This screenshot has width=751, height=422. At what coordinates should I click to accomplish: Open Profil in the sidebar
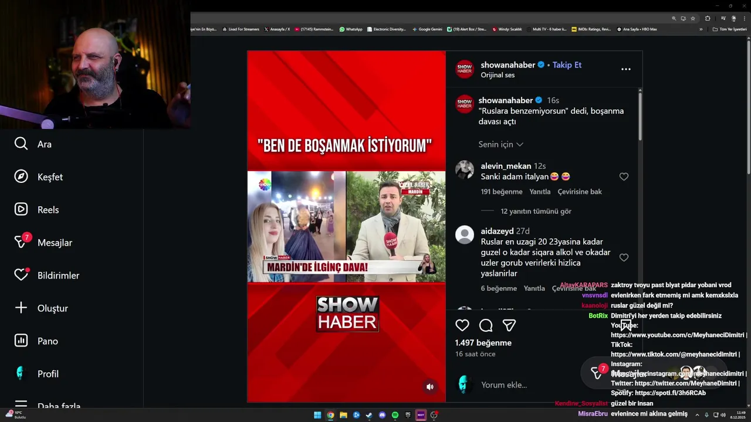click(36, 374)
